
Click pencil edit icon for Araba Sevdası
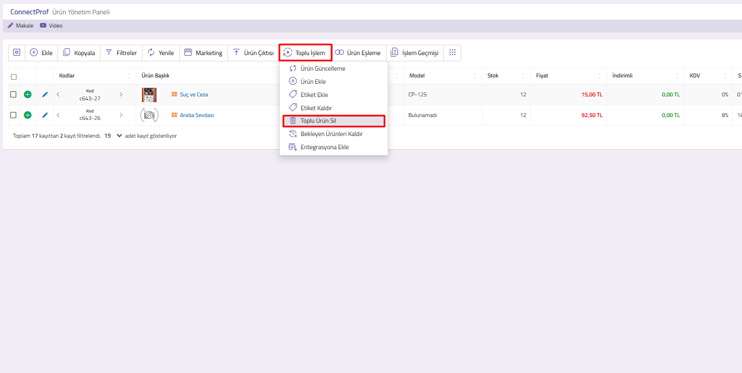point(45,115)
